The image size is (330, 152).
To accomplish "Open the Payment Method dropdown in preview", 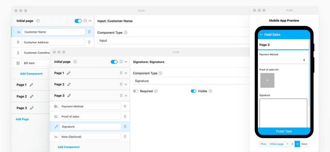I will click(x=283, y=60).
